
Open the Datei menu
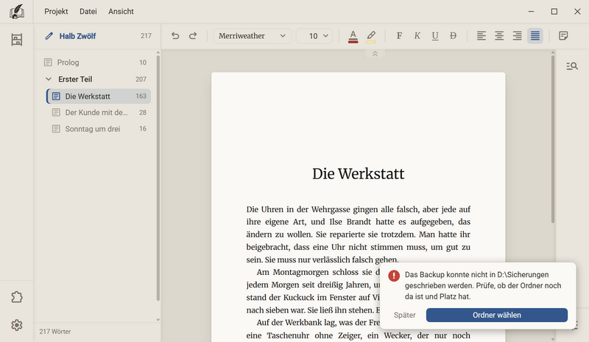click(88, 12)
